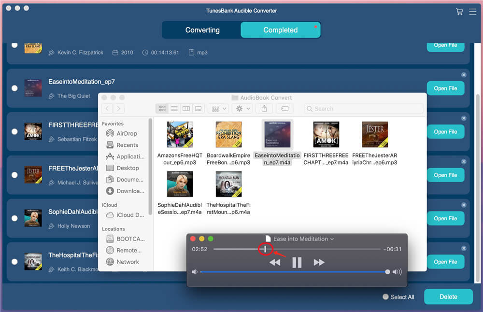The height and width of the screenshot is (312, 483).
Task: Open BOOTCAMP volume in Finder sidebar
Action: pyautogui.click(x=125, y=239)
